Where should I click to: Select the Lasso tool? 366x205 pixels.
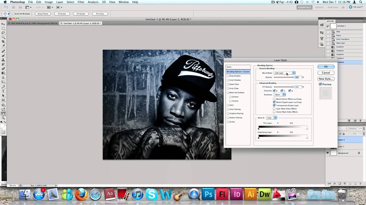(3, 33)
